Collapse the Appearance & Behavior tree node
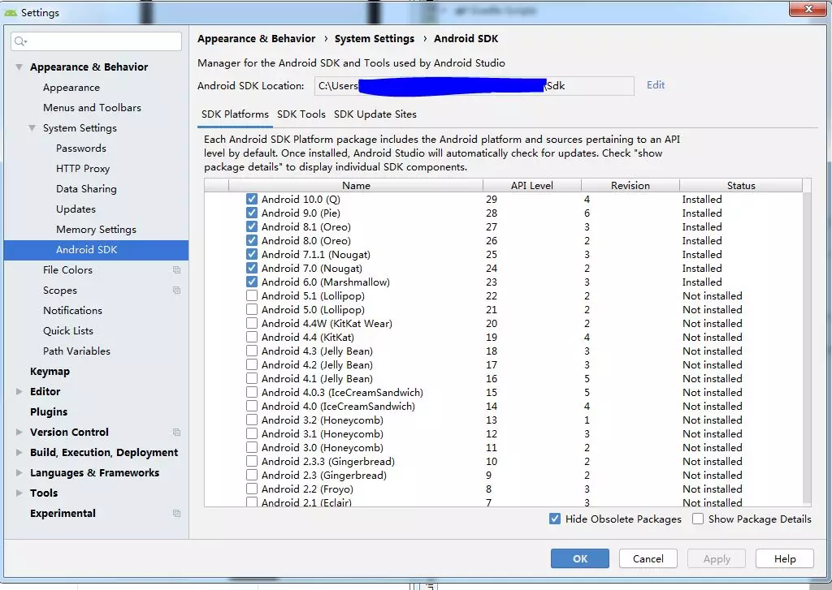 point(19,67)
